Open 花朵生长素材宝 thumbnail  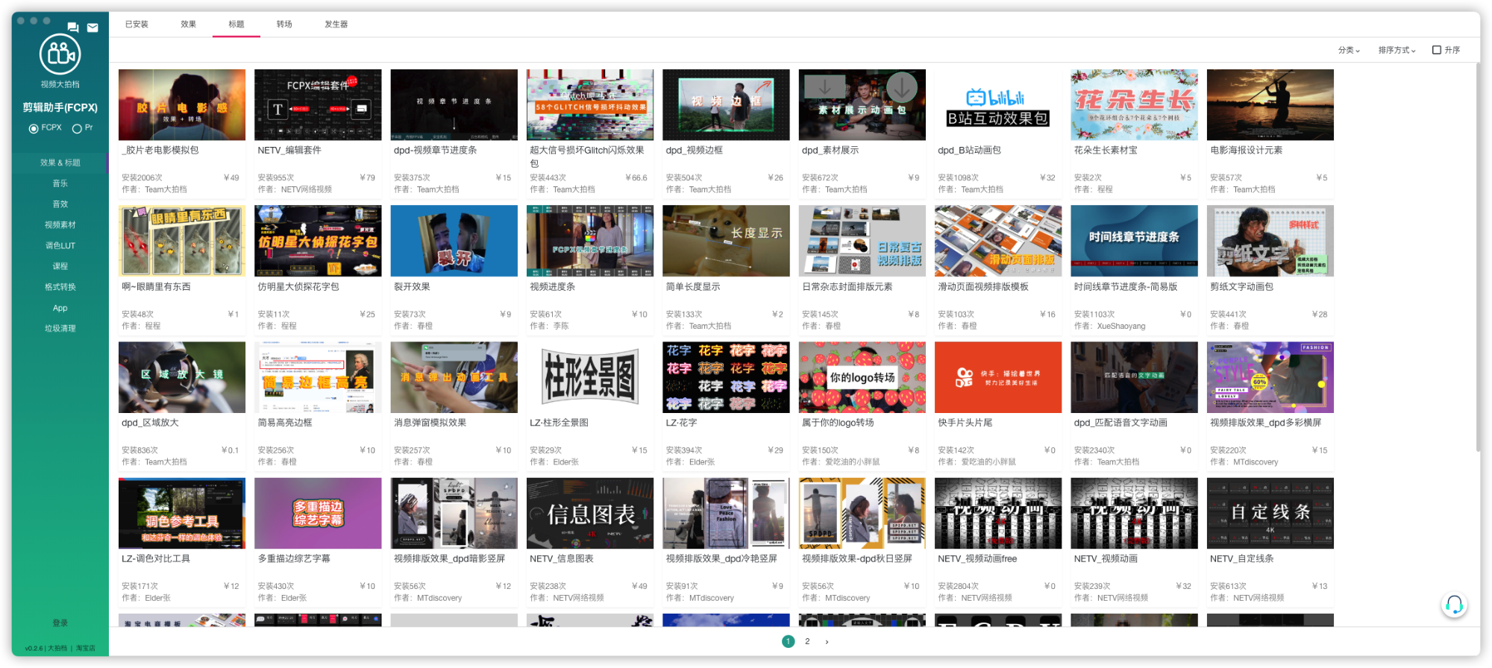pyautogui.click(x=1134, y=104)
